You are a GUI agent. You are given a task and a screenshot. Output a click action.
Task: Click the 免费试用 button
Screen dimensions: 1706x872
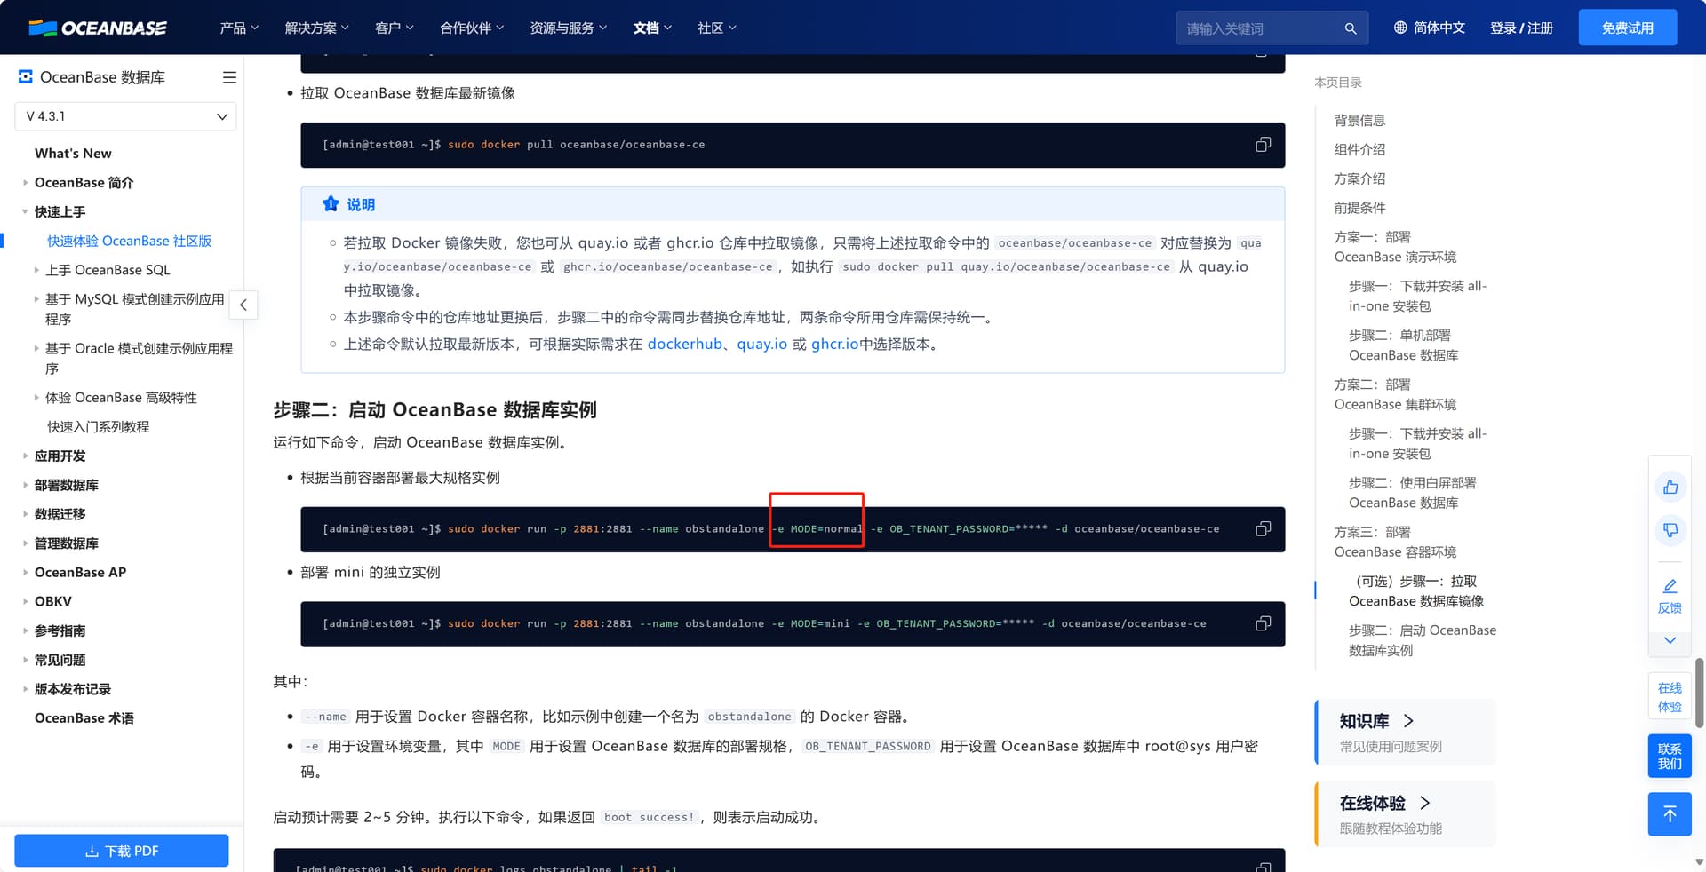coord(1628,28)
